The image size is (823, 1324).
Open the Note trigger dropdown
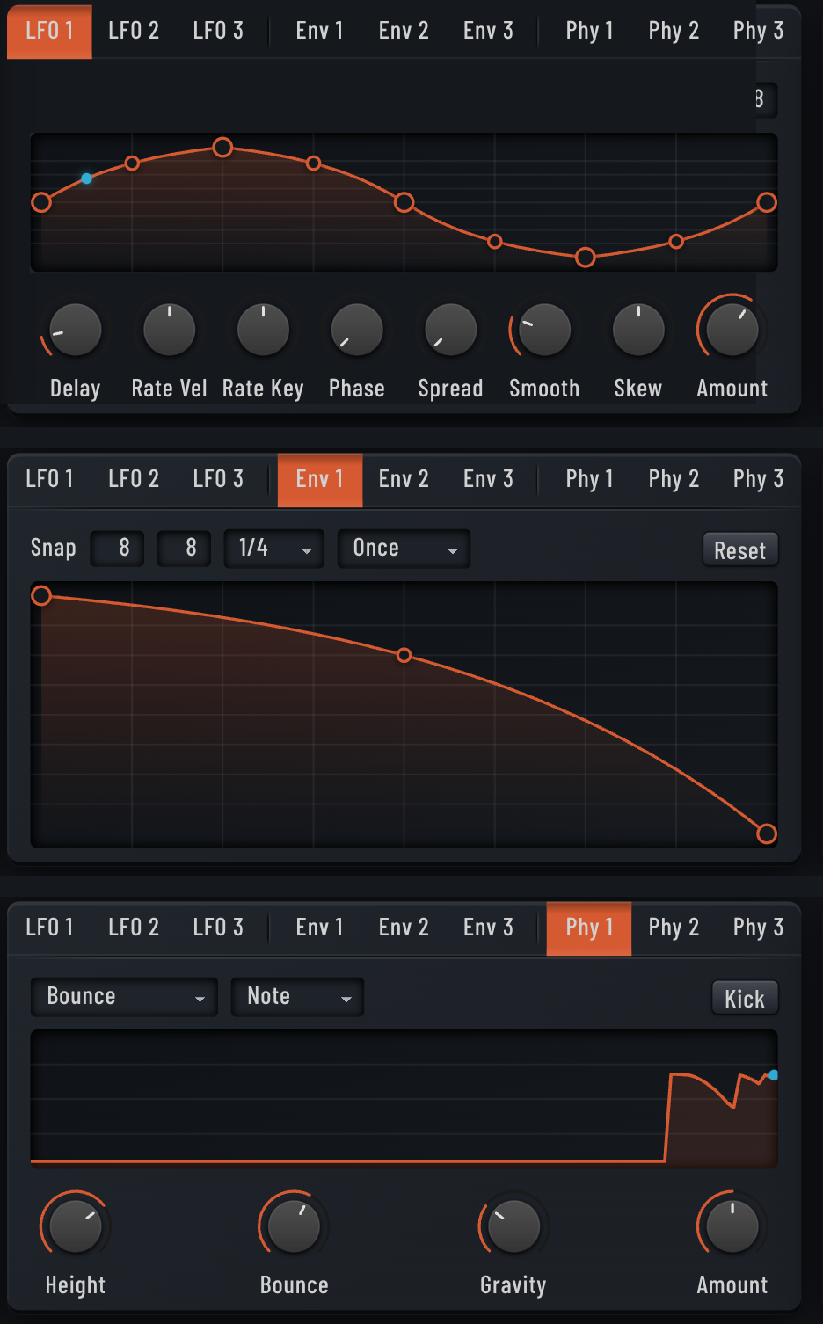(297, 997)
